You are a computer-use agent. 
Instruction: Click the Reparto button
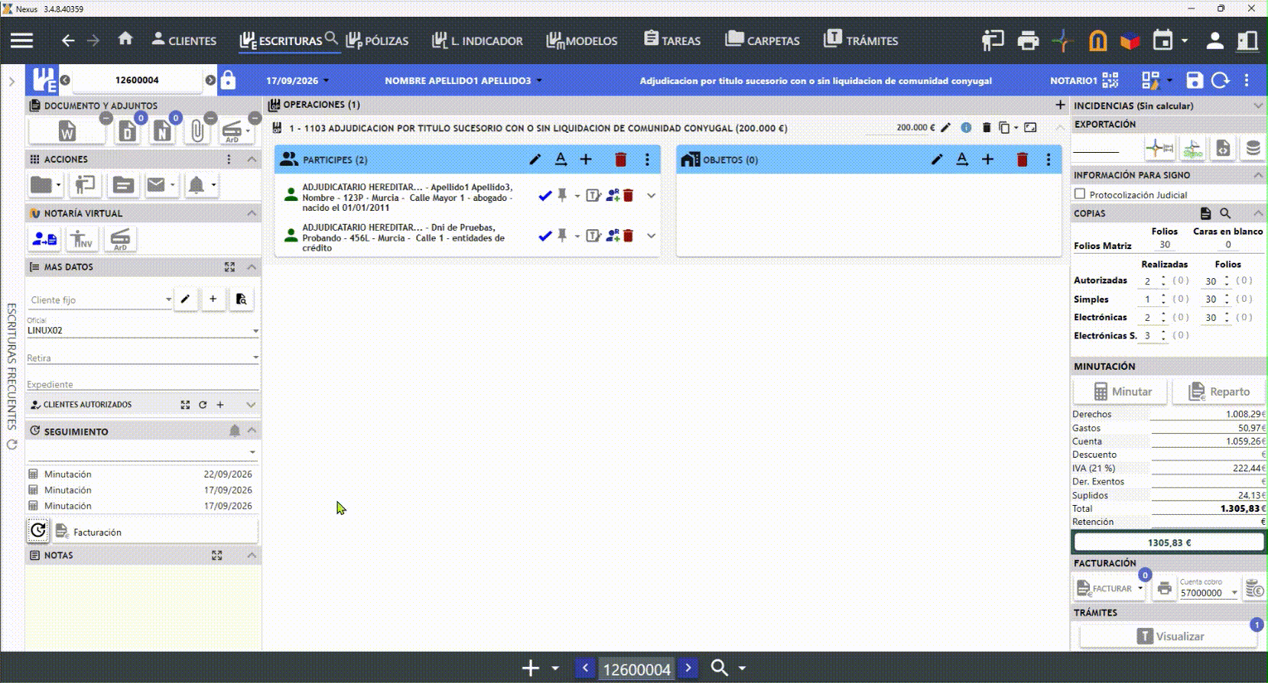(x=1218, y=391)
